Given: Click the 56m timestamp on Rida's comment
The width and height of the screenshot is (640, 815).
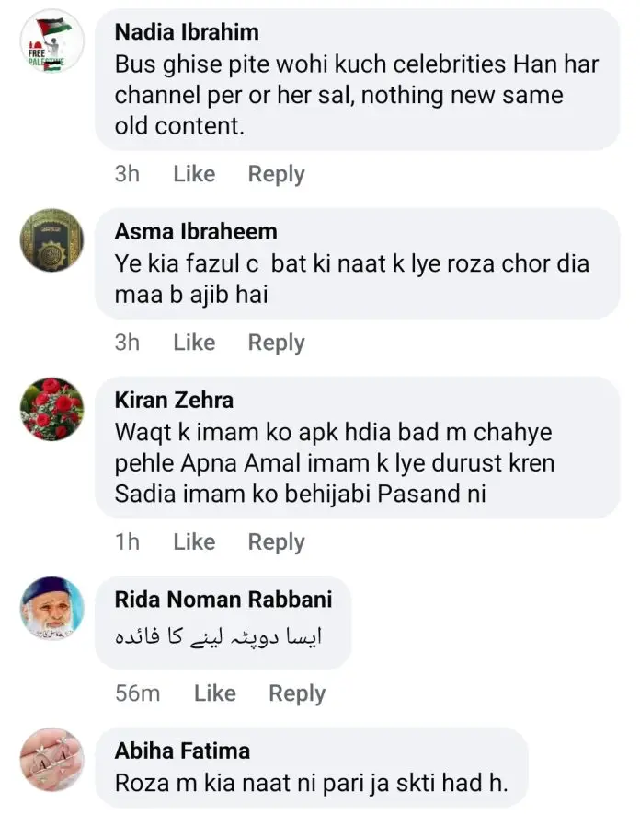Looking at the screenshot, I should point(137,693).
